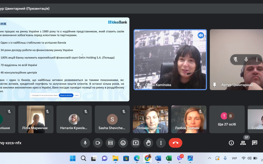Open the emoji reactions panel
The height and width of the screenshot is (164, 263).
click(123, 143)
